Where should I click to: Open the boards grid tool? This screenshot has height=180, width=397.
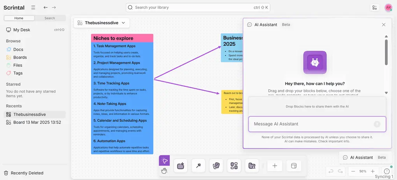(234, 166)
